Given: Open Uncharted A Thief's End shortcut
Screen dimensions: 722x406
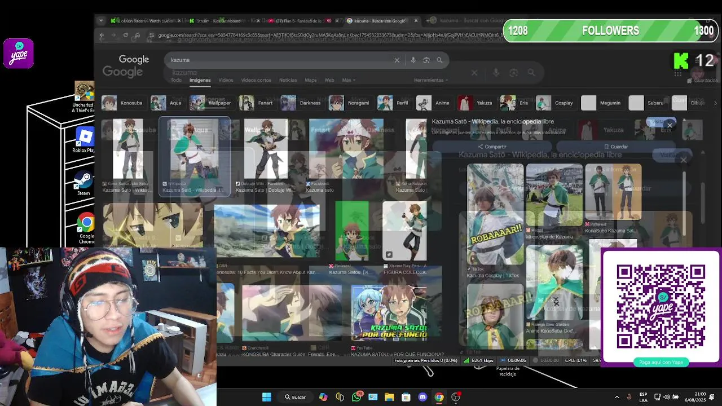Looking at the screenshot, I should point(83,98).
